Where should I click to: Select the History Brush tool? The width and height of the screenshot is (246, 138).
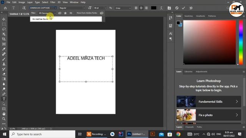4,69
